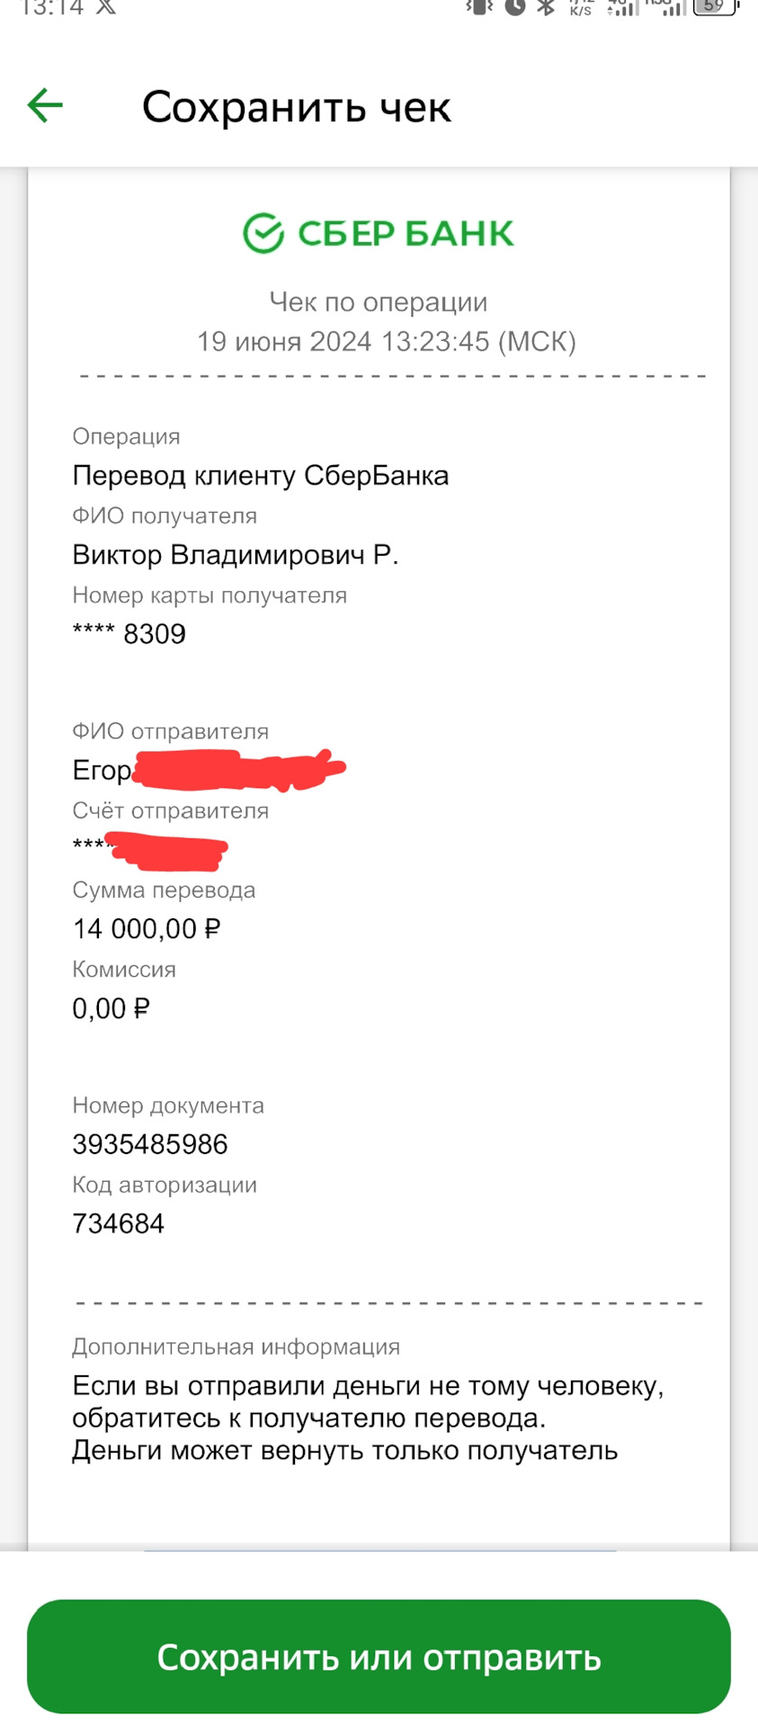Tap the battery indicator icon

(x=715, y=6)
